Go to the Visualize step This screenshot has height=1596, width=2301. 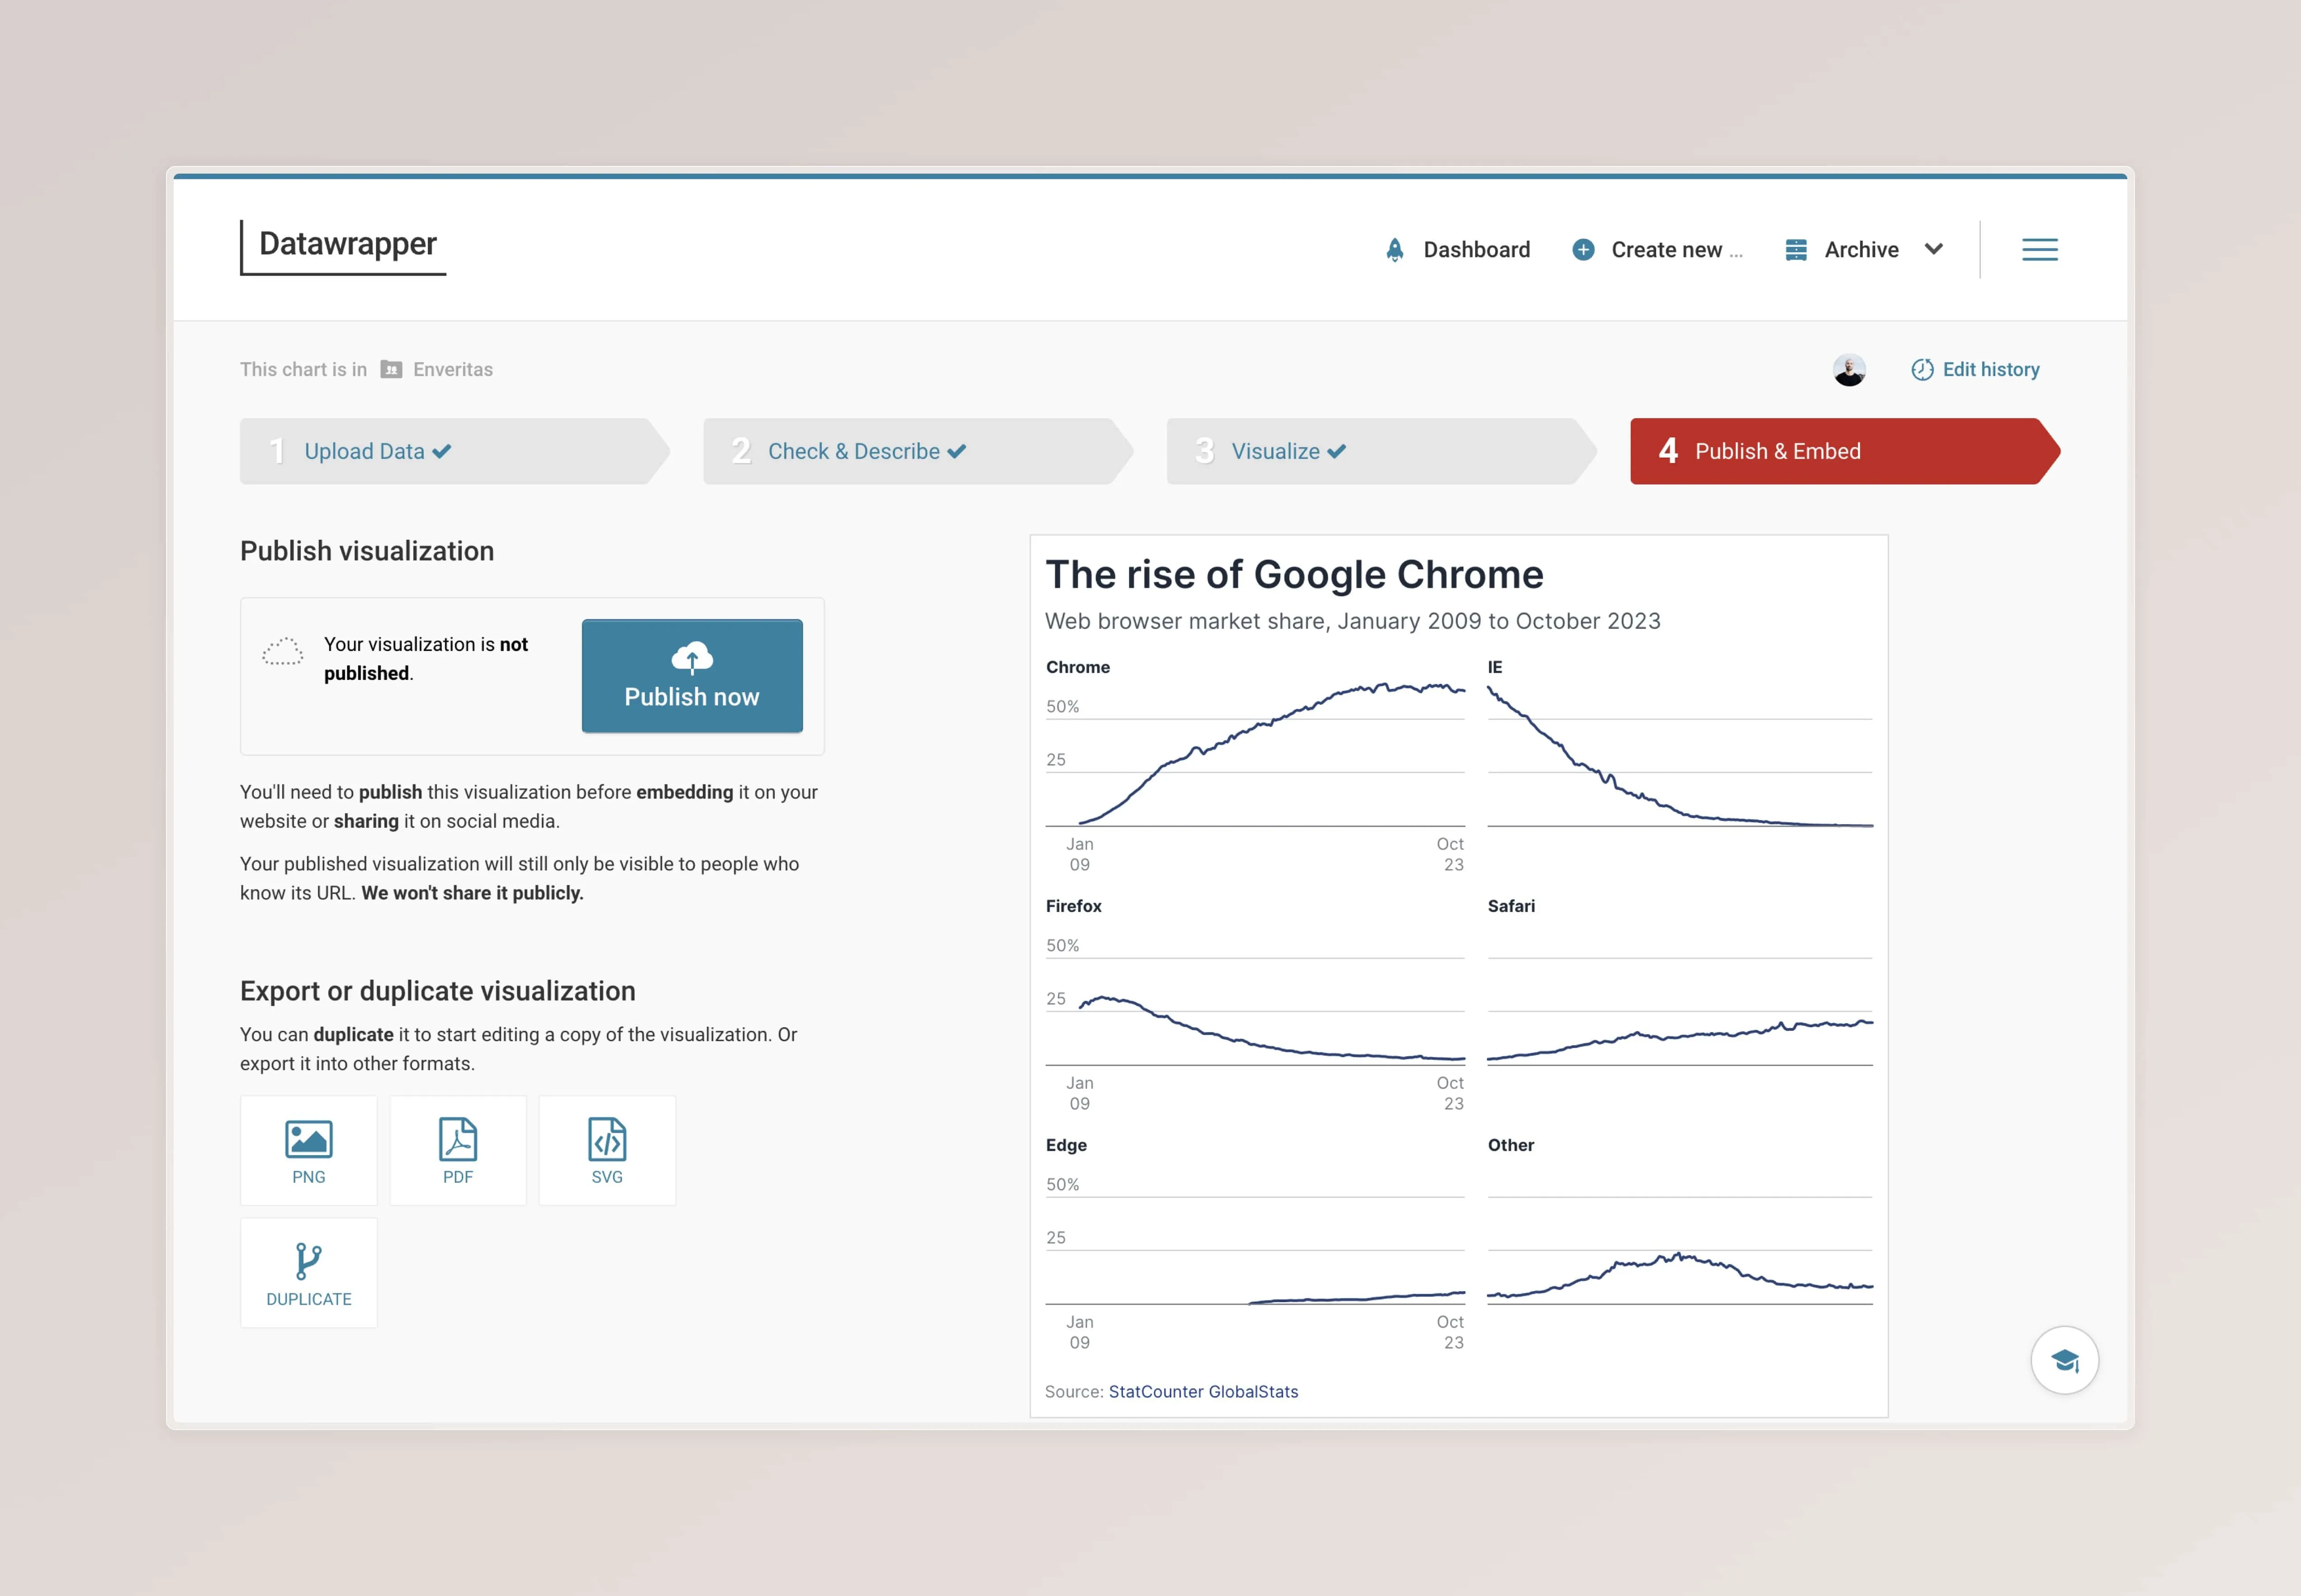point(1277,451)
